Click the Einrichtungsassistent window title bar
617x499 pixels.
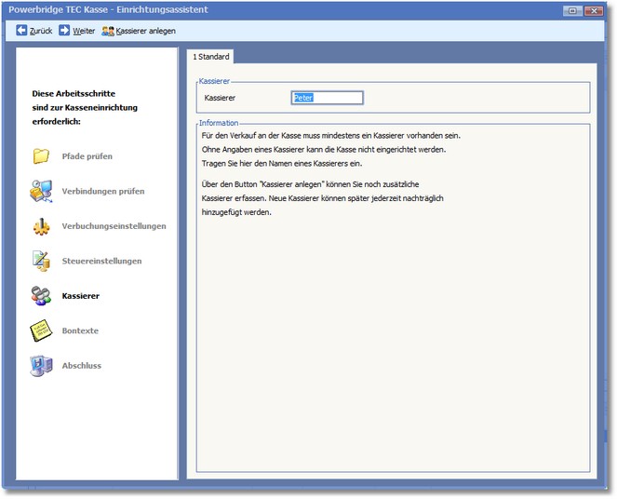pos(279,9)
